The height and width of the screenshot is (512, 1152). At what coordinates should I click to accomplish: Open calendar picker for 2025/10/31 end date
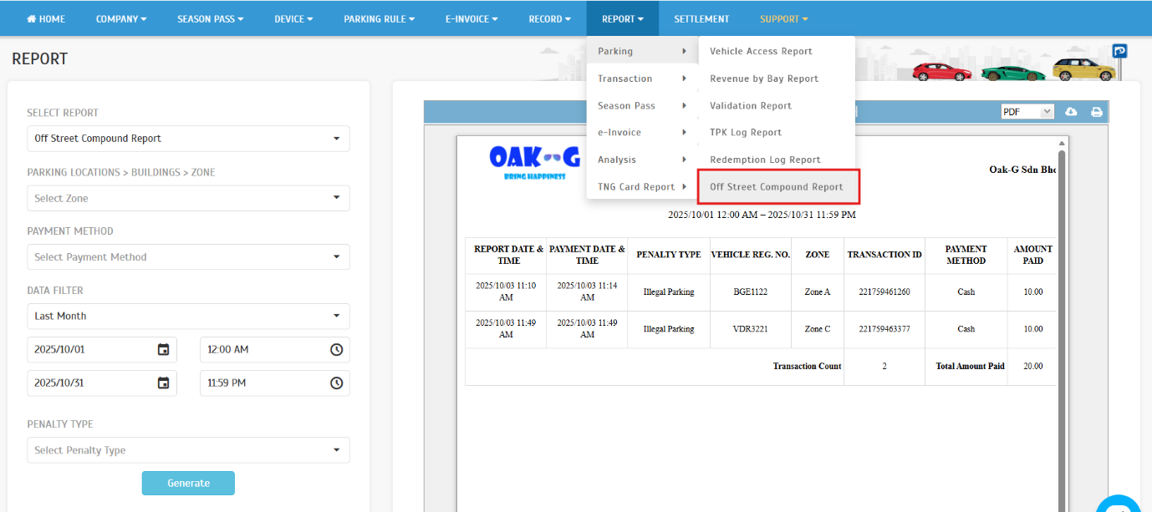(x=164, y=383)
